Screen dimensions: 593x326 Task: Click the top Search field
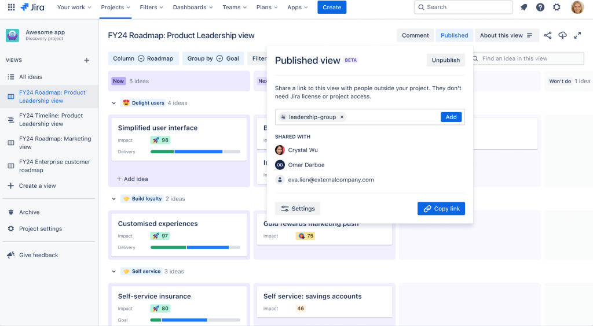click(463, 7)
